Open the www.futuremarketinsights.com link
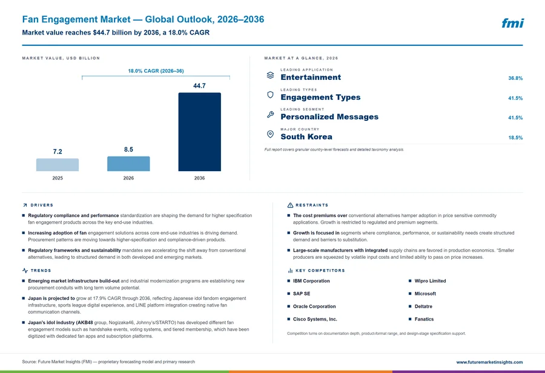The width and height of the screenshot is (545, 373). (489, 362)
